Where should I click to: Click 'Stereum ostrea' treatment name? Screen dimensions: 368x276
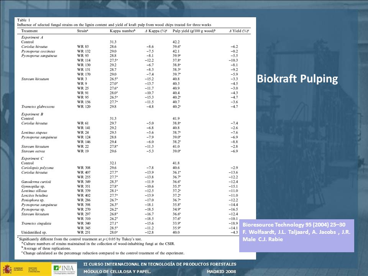pyautogui.click(x=33, y=151)
